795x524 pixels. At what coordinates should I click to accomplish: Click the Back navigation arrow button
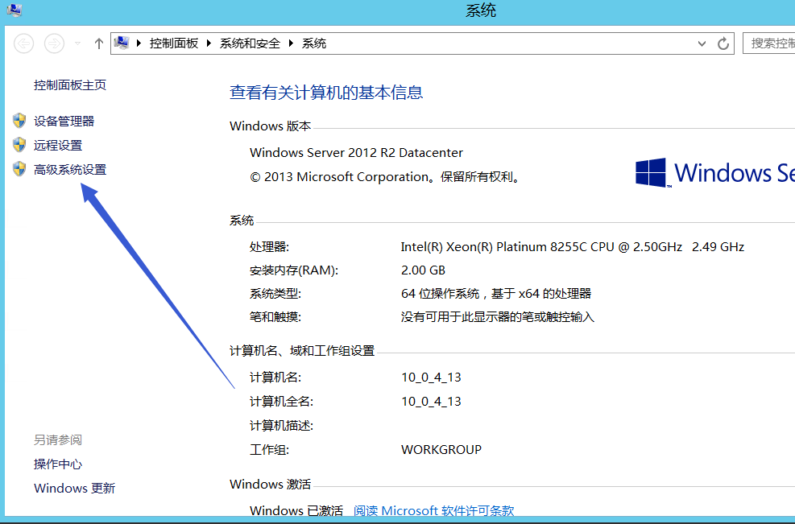tap(24, 43)
